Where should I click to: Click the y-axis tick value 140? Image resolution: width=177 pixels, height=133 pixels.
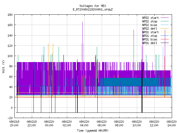coord(10,35)
